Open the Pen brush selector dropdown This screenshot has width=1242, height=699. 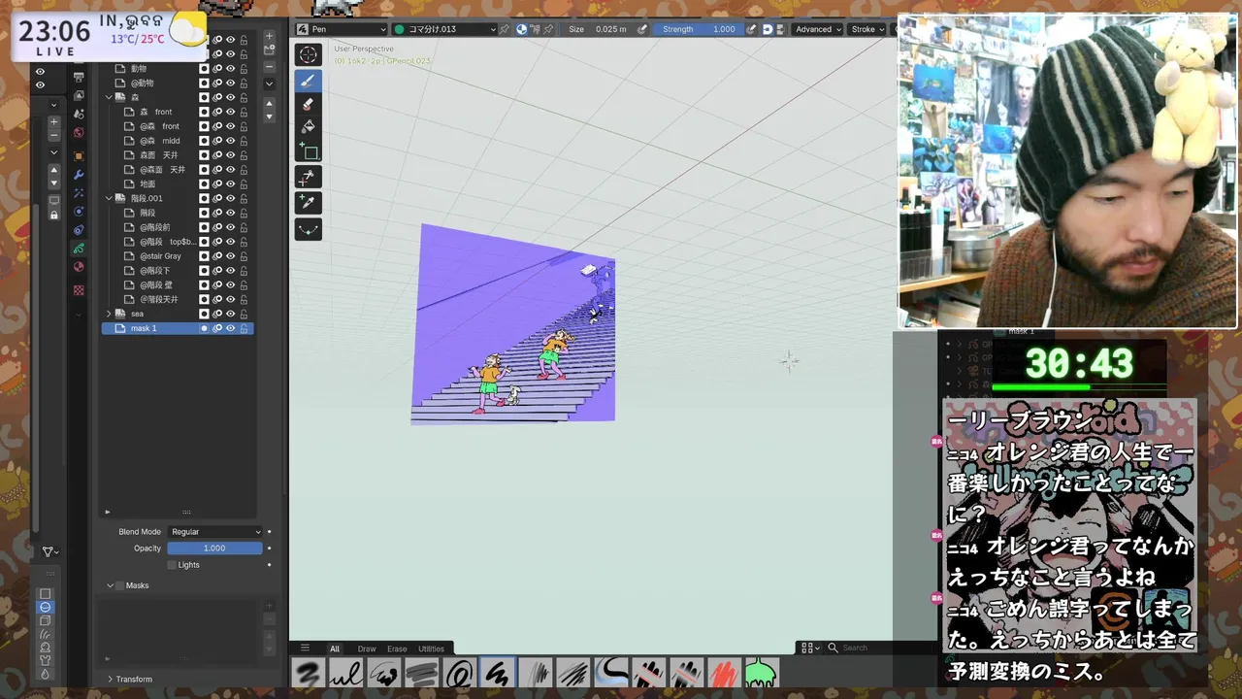pos(341,29)
